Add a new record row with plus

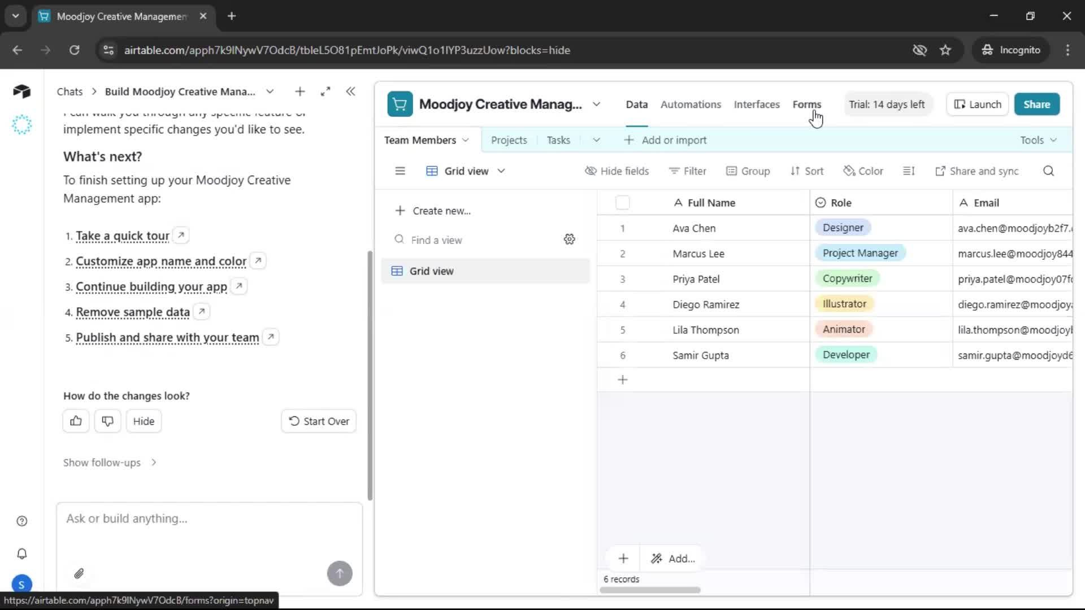pos(623,380)
